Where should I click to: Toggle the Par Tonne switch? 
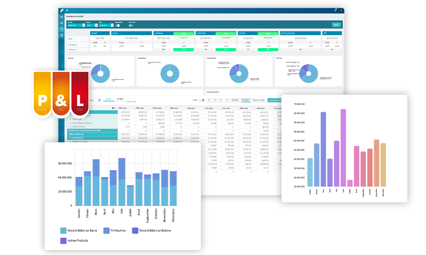[131, 25]
